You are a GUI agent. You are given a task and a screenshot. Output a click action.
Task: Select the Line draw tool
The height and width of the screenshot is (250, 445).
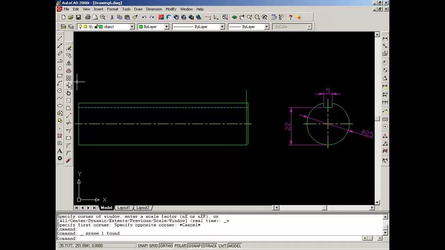pos(60,38)
